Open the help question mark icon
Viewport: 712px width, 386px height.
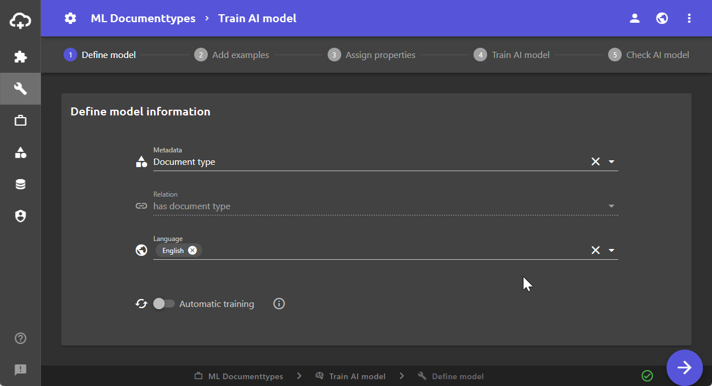tap(20, 338)
